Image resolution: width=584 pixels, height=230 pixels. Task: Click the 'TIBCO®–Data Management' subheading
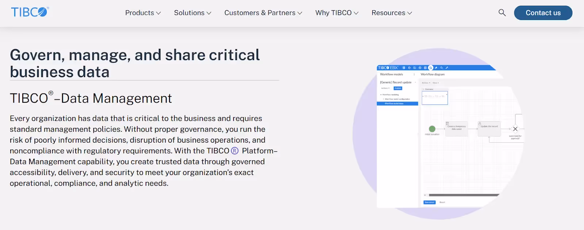91,98
